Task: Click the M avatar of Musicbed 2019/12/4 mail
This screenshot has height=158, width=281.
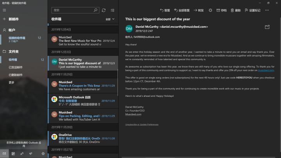Action: (54, 39)
